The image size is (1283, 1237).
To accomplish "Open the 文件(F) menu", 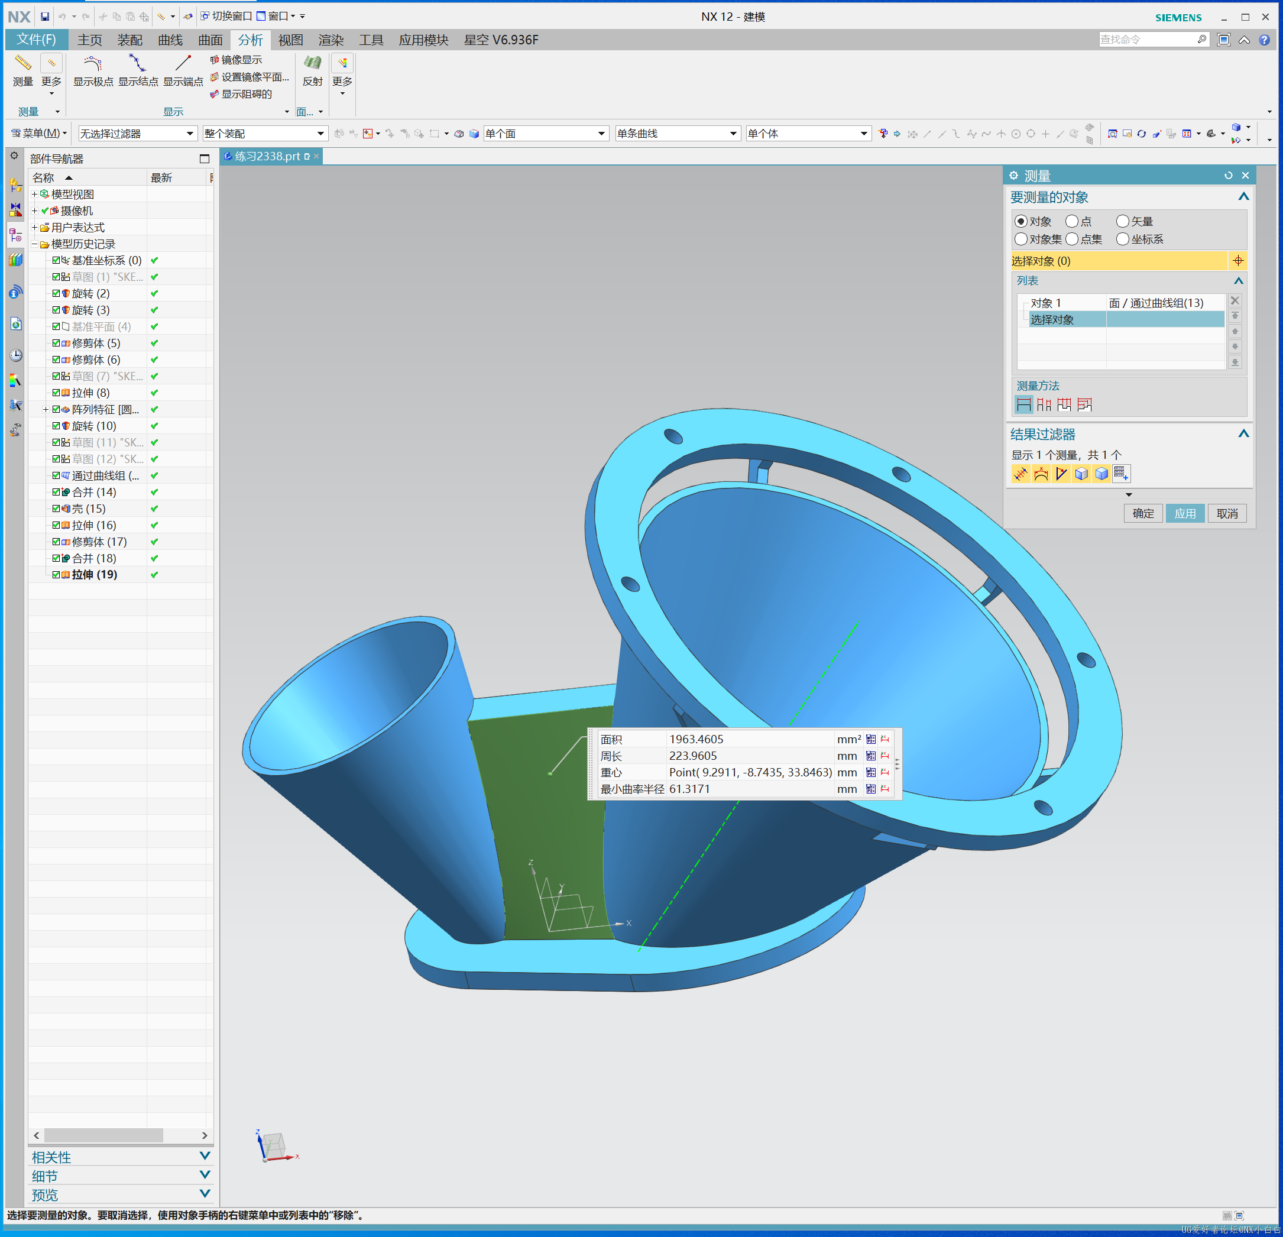I will point(36,40).
